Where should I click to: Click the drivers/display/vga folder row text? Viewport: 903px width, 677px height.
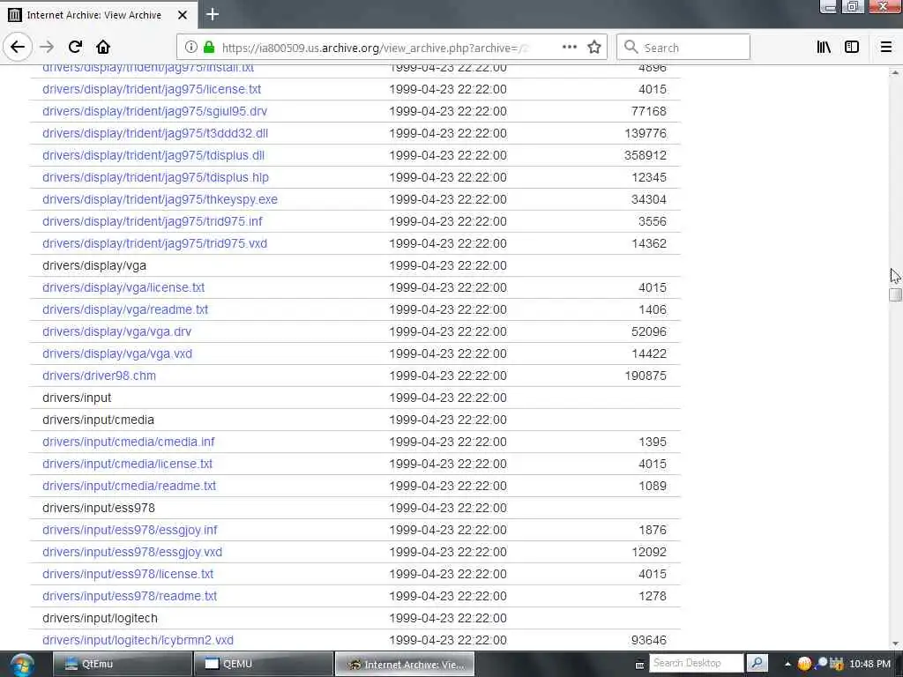(x=93, y=265)
